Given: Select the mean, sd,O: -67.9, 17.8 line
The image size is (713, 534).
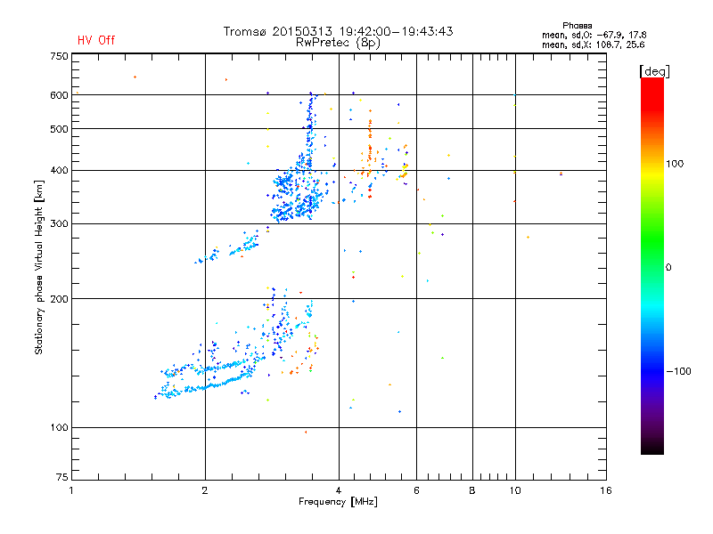Looking at the screenshot, I should (x=594, y=35).
